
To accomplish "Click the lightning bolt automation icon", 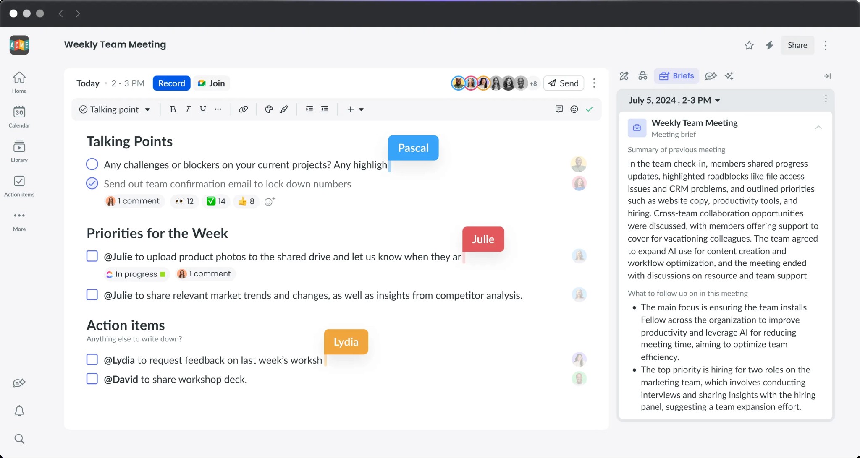I will coord(769,45).
